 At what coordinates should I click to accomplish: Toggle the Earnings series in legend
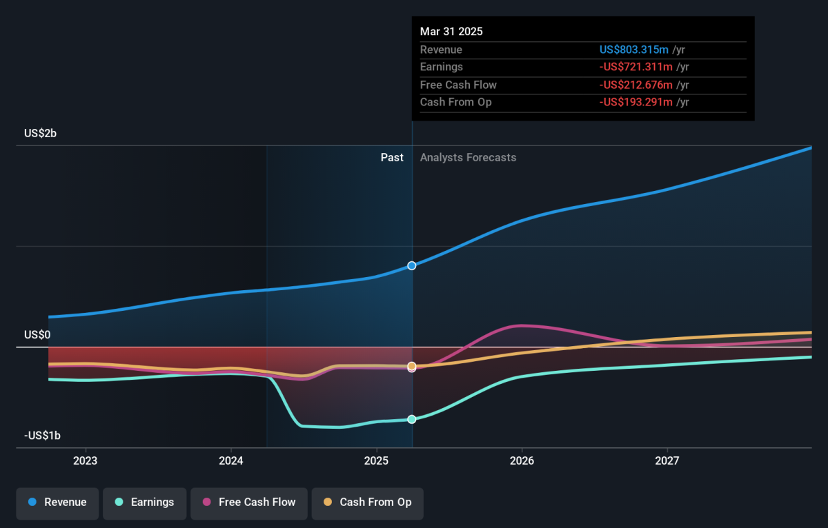[144, 502]
